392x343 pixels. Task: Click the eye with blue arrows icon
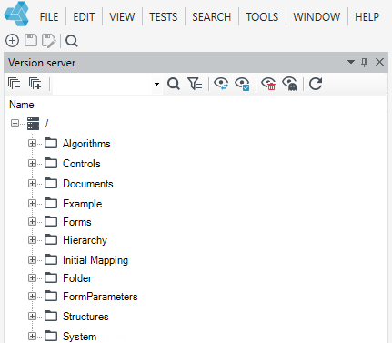pyautogui.click(x=221, y=84)
